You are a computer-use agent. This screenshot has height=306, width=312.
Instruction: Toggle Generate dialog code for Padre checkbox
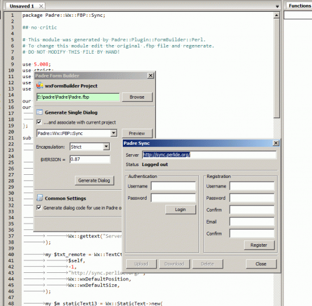39,207
